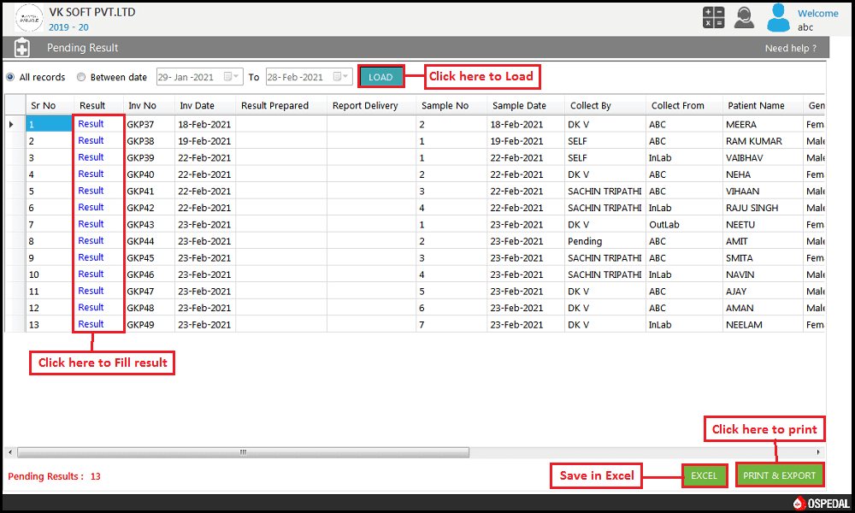This screenshot has width=855, height=513.
Task: Select the row indicator arrow for row 1
Action: [11, 124]
